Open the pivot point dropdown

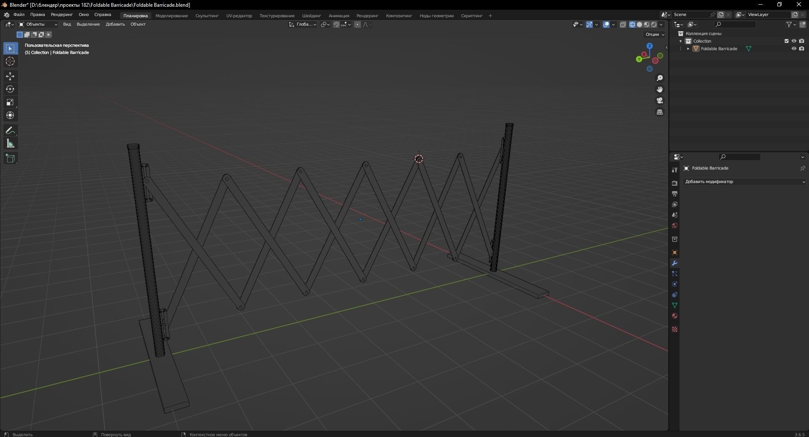(325, 24)
